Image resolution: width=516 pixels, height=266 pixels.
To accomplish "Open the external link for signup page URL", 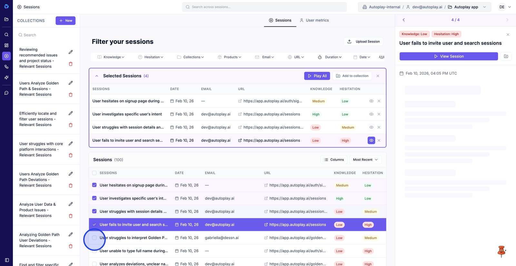I will tap(240, 101).
